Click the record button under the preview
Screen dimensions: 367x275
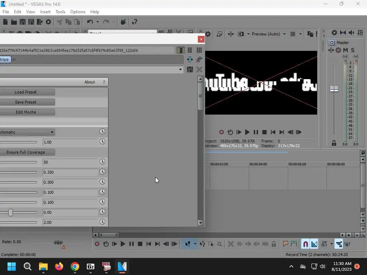click(x=221, y=132)
